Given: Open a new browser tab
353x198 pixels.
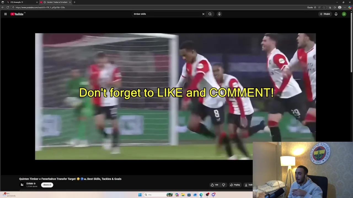Looking at the screenshot, I should click(x=74, y=2).
